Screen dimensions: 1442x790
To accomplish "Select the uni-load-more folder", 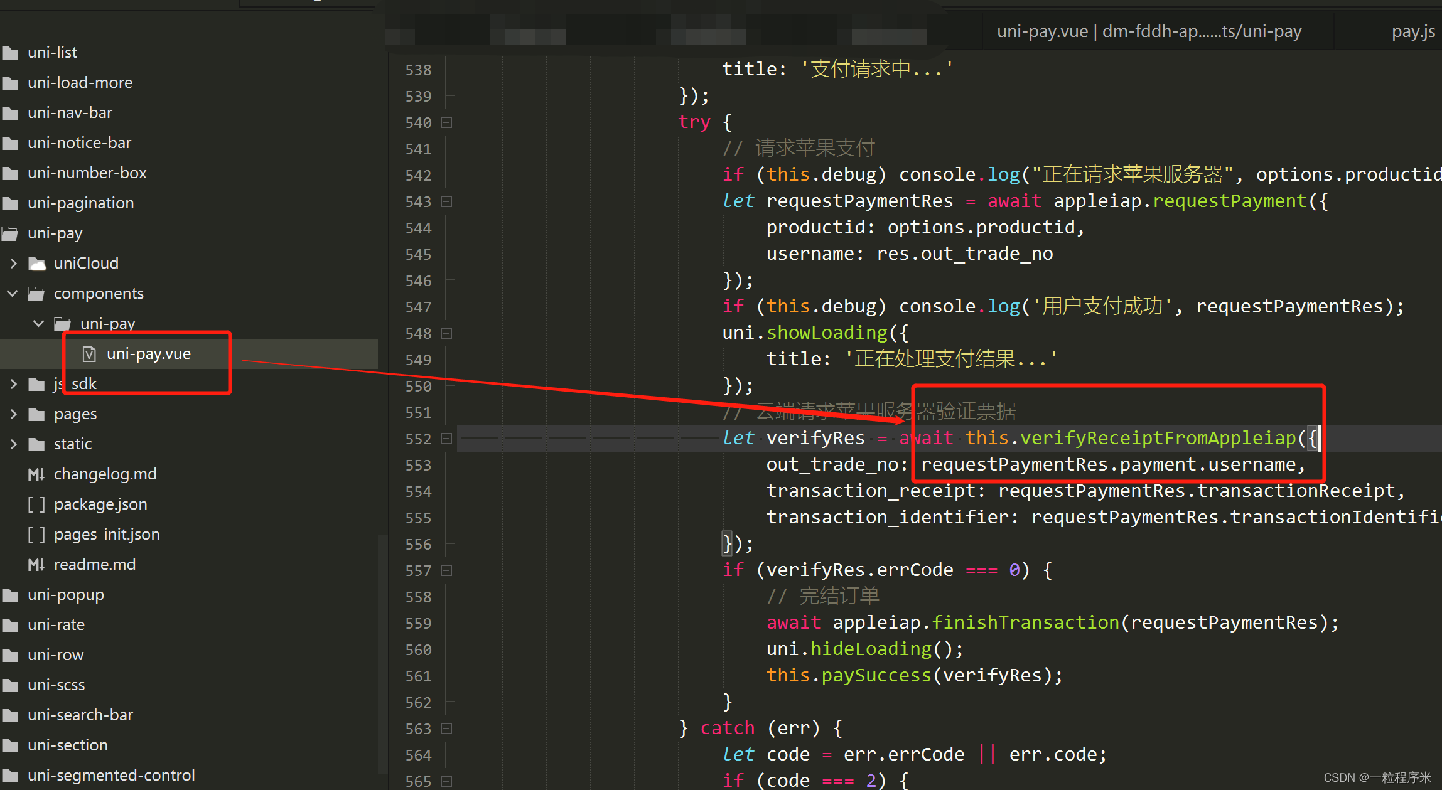I will 80,82.
